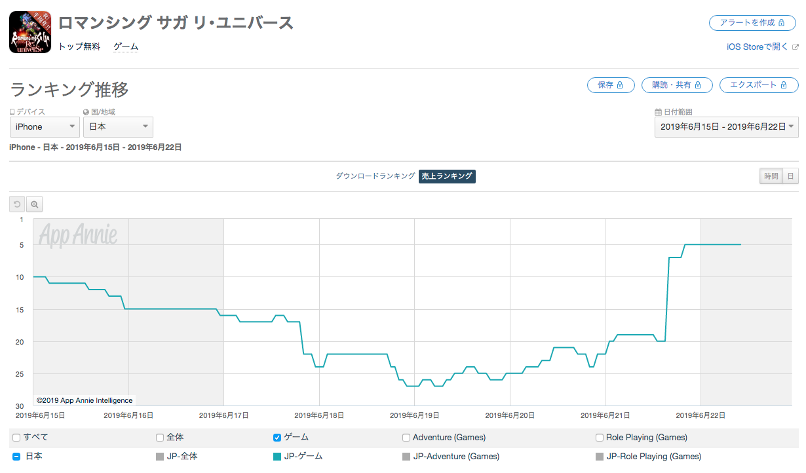Open the iPhone device dropdown
The height and width of the screenshot is (473, 806).
click(45, 127)
